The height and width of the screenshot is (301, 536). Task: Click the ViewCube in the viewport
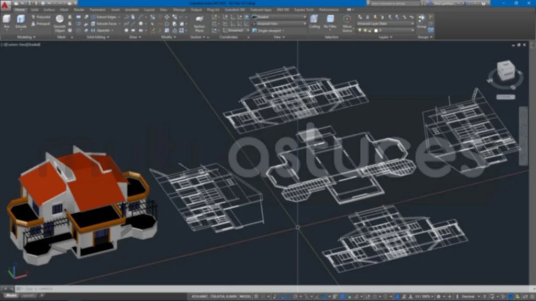[x=506, y=71]
